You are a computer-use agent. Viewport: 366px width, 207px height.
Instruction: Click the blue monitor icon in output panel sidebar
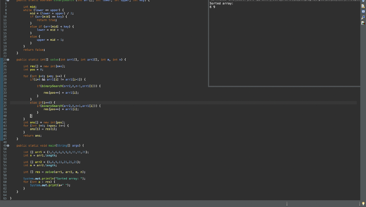point(363,11)
